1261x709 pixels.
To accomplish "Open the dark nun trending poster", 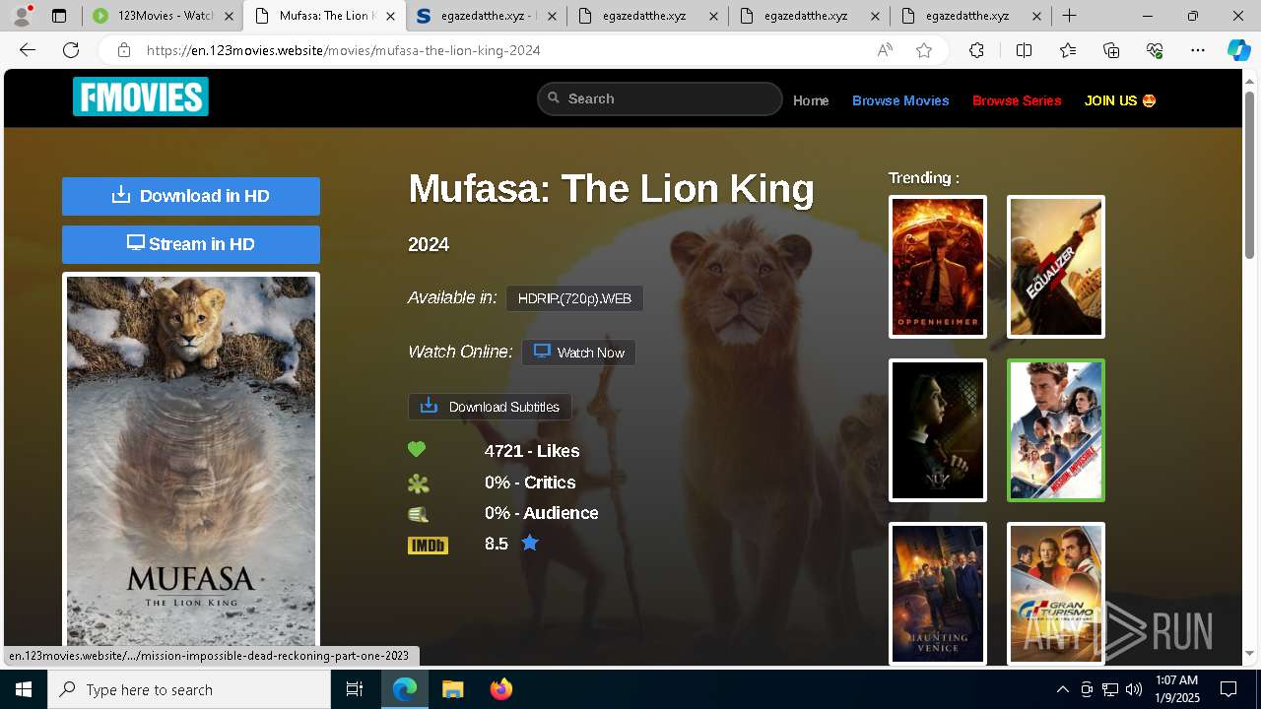I will (x=938, y=430).
